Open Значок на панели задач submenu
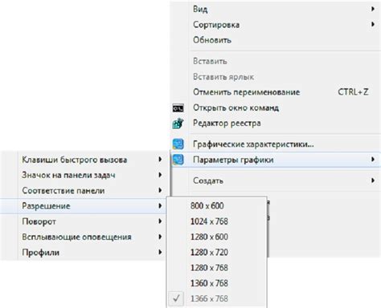This screenshot has width=381, height=308. point(85,175)
